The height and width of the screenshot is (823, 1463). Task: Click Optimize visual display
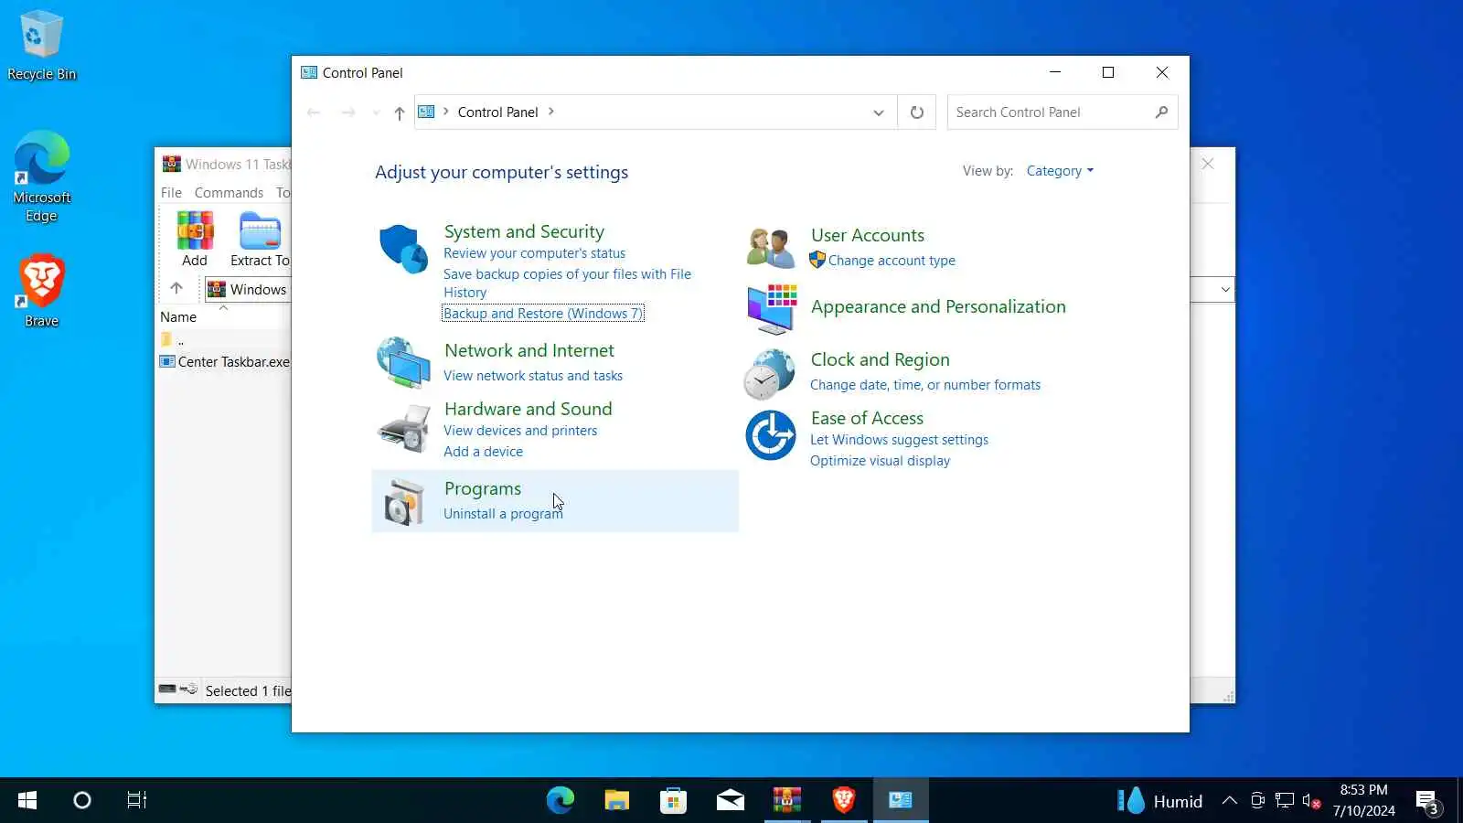point(880,461)
